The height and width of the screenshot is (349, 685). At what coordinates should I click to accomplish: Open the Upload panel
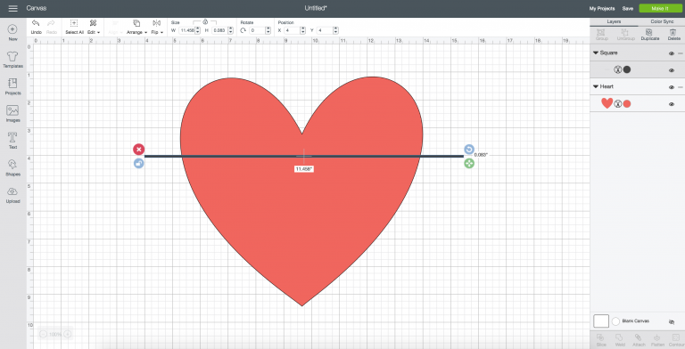pos(12,195)
